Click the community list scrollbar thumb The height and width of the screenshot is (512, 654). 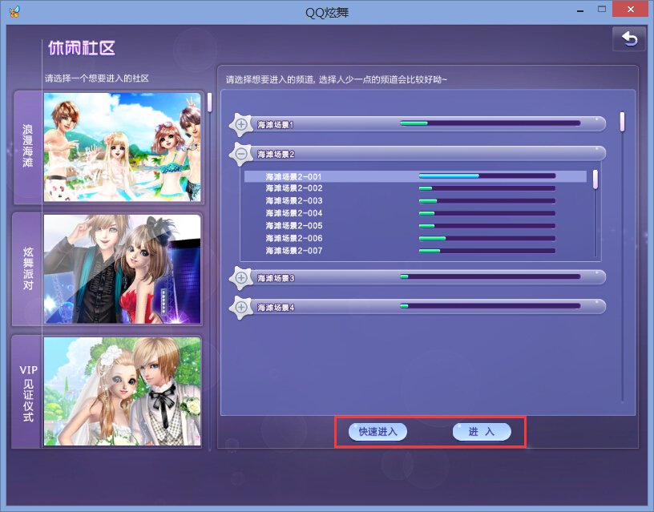tap(209, 102)
